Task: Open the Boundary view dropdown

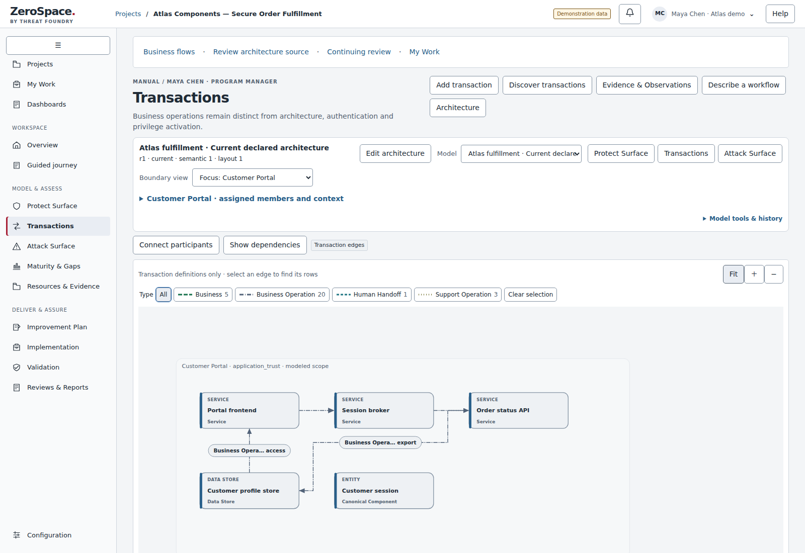Action: (253, 178)
